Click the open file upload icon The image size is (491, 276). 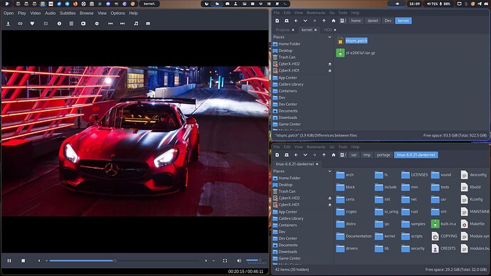[x=8, y=23]
